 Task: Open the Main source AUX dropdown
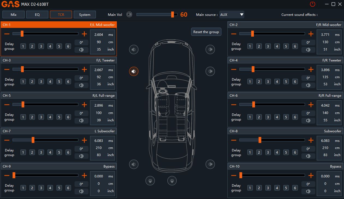pos(232,14)
